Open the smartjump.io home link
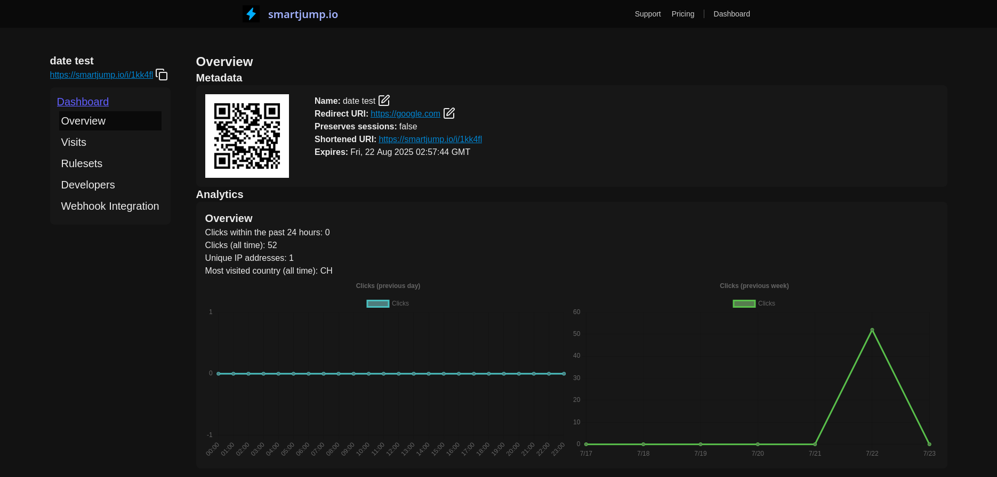This screenshot has height=477, width=997. tap(303, 14)
